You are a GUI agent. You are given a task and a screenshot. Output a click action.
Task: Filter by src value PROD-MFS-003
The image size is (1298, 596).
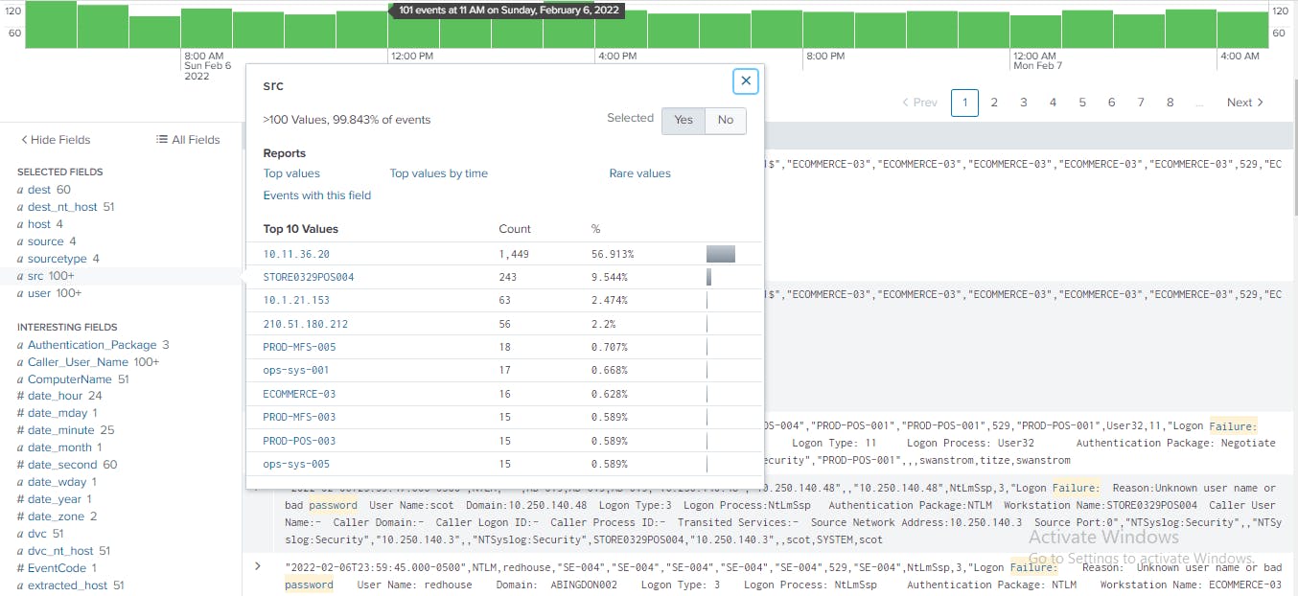pos(299,417)
